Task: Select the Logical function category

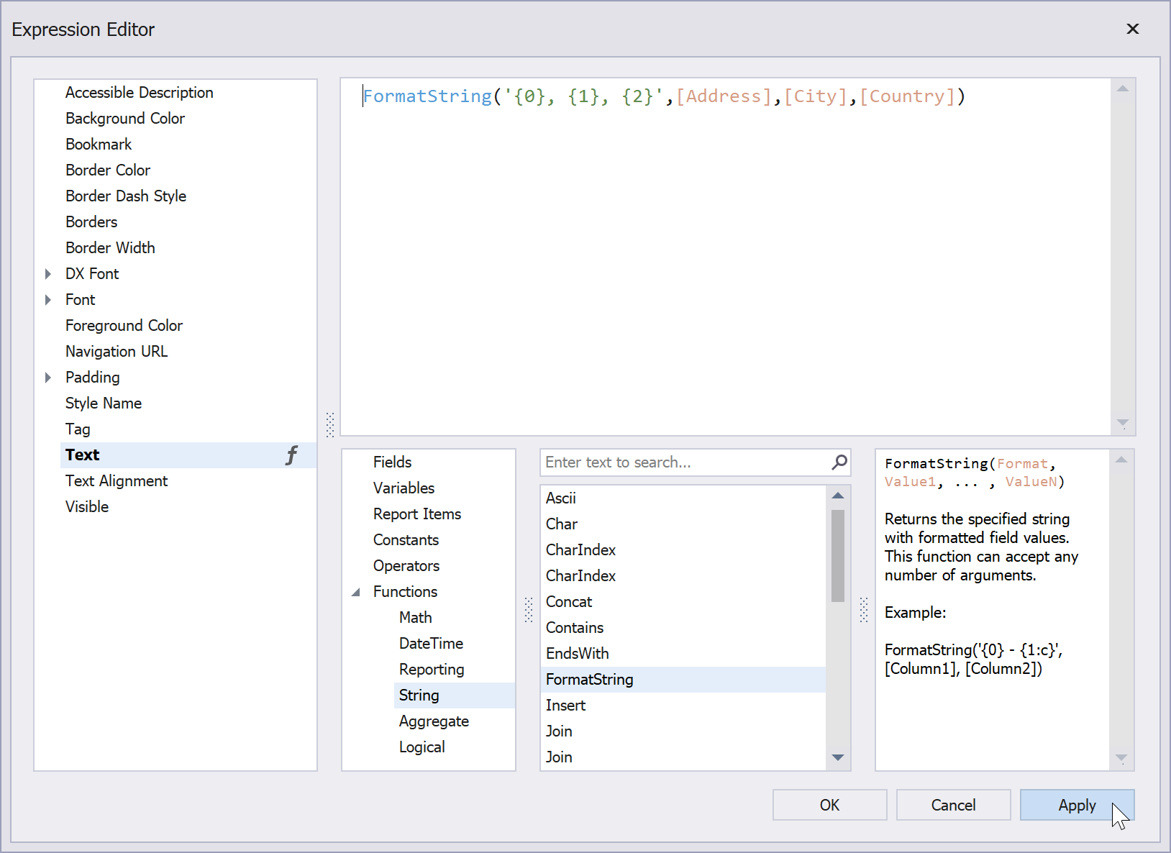Action: pyautogui.click(x=422, y=747)
